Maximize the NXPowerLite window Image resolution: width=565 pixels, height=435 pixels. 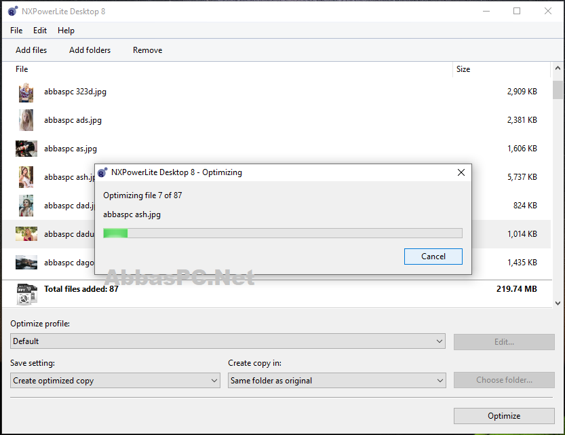517,11
